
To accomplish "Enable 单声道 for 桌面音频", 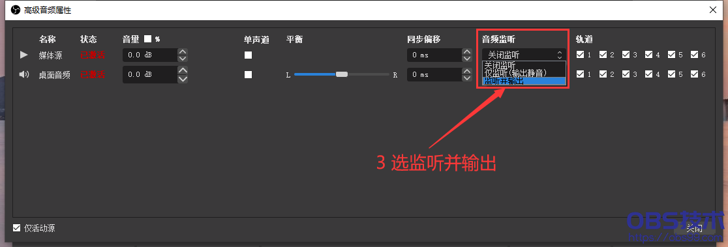I will pyautogui.click(x=249, y=74).
